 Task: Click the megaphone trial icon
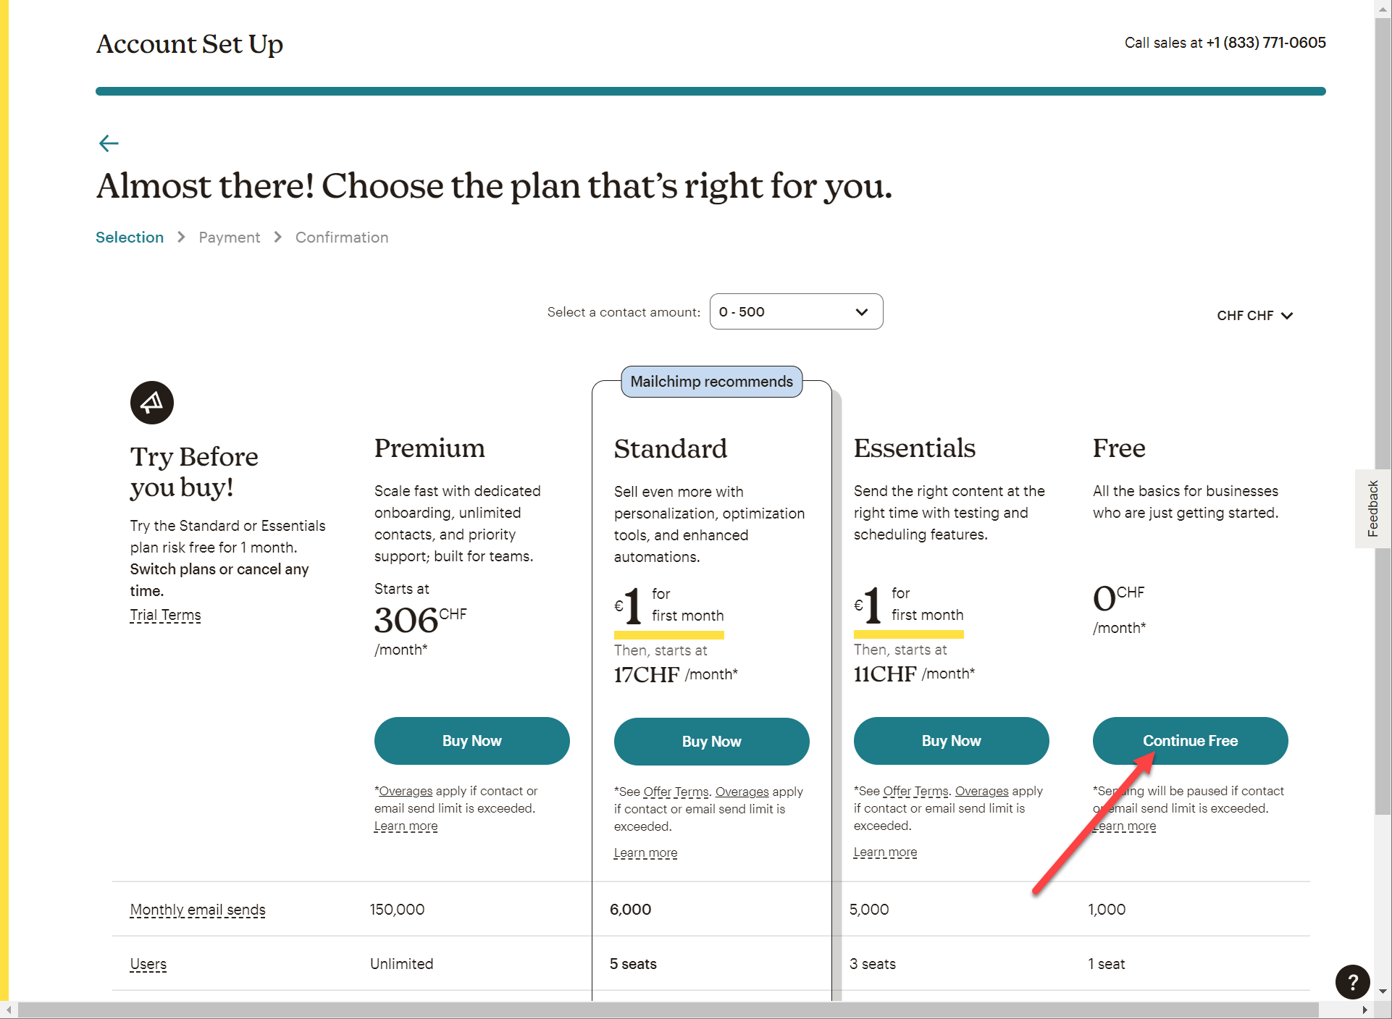coord(152,403)
